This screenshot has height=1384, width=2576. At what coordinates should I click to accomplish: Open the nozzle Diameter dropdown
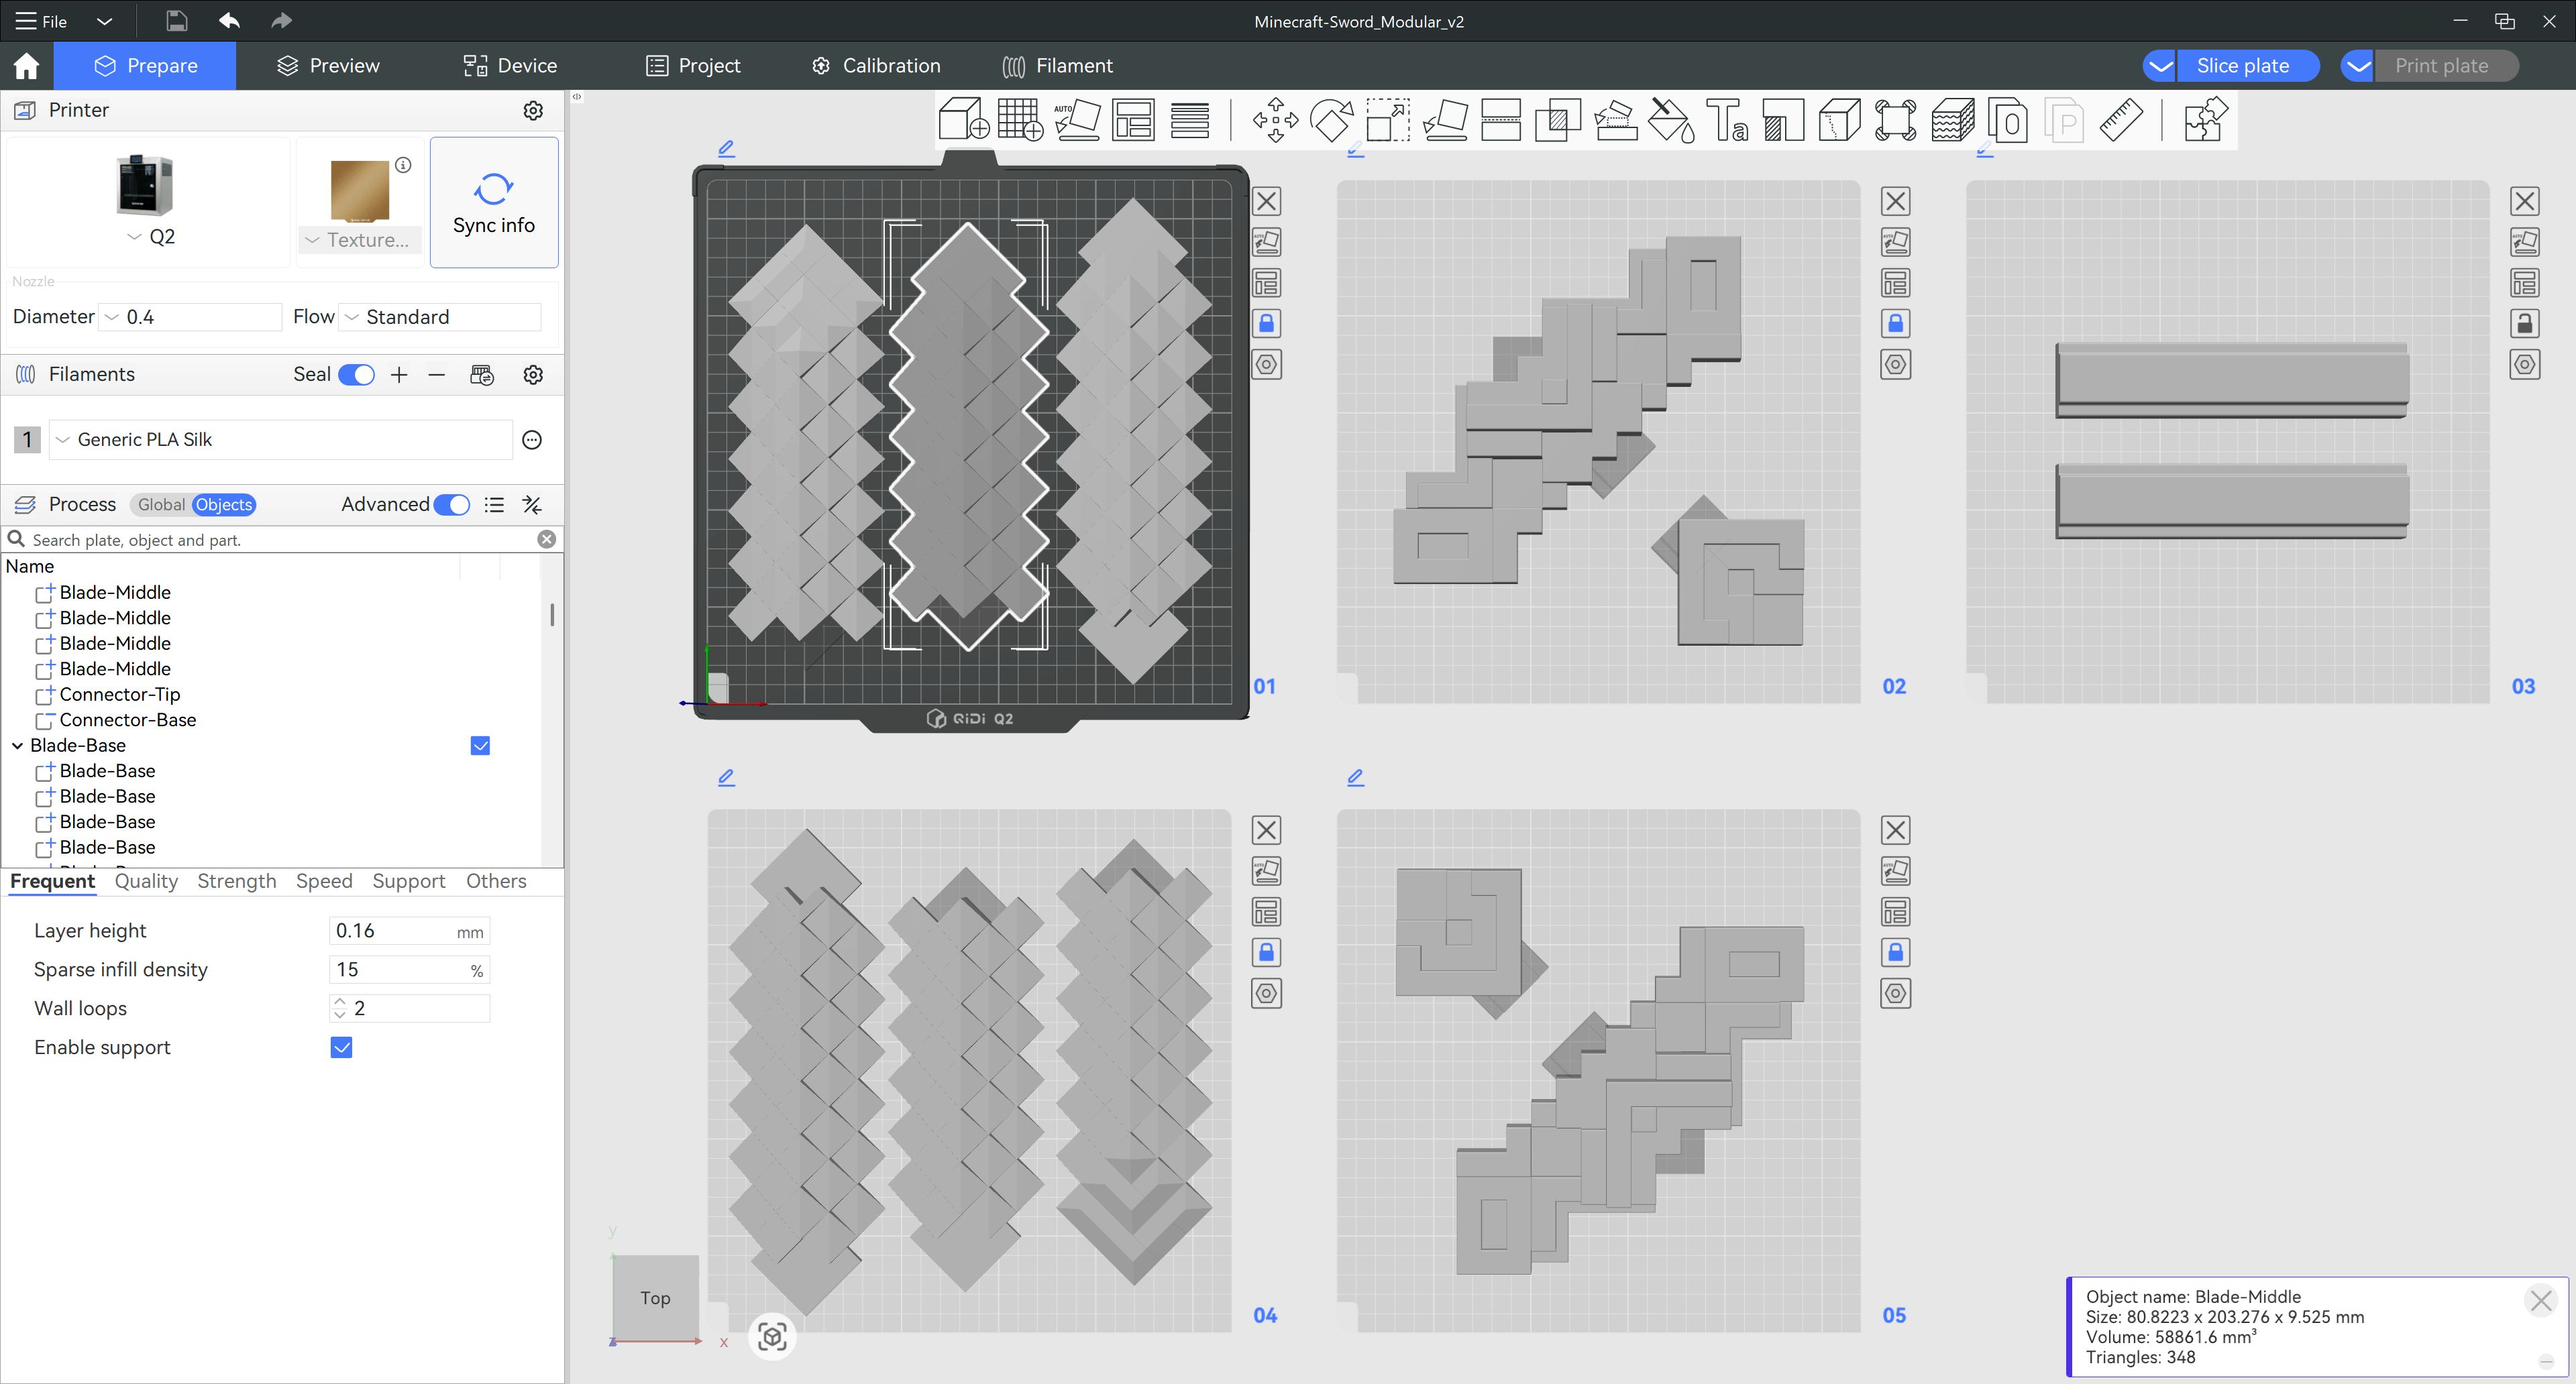click(191, 316)
